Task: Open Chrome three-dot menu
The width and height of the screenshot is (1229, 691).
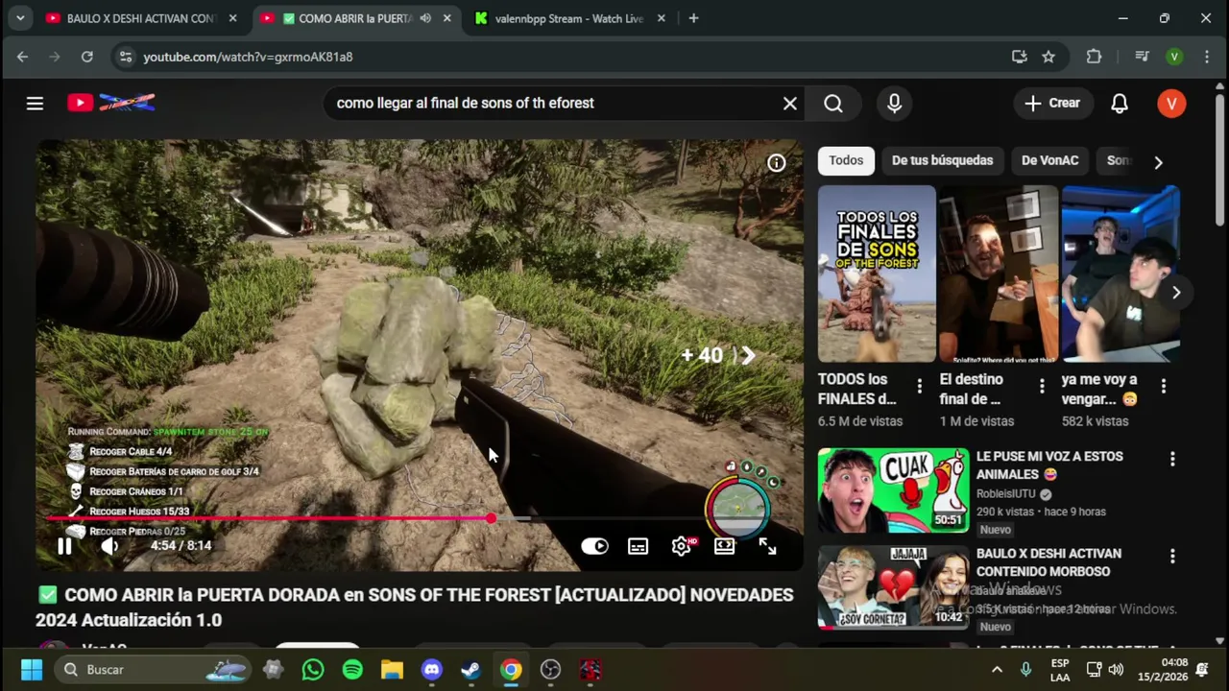Action: pyautogui.click(x=1207, y=57)
